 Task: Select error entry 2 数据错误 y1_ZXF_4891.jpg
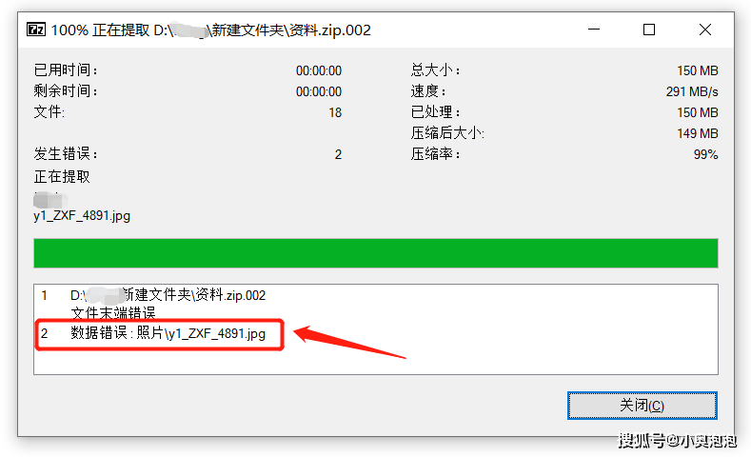pyautogui.click(x=168, y=333)
